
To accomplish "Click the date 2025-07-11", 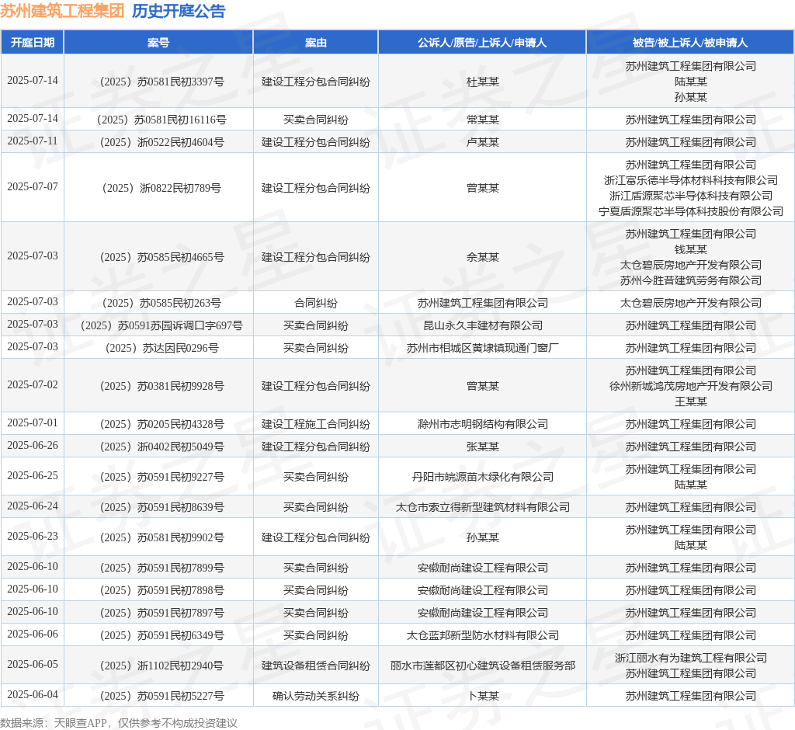I will pos(33,141).
